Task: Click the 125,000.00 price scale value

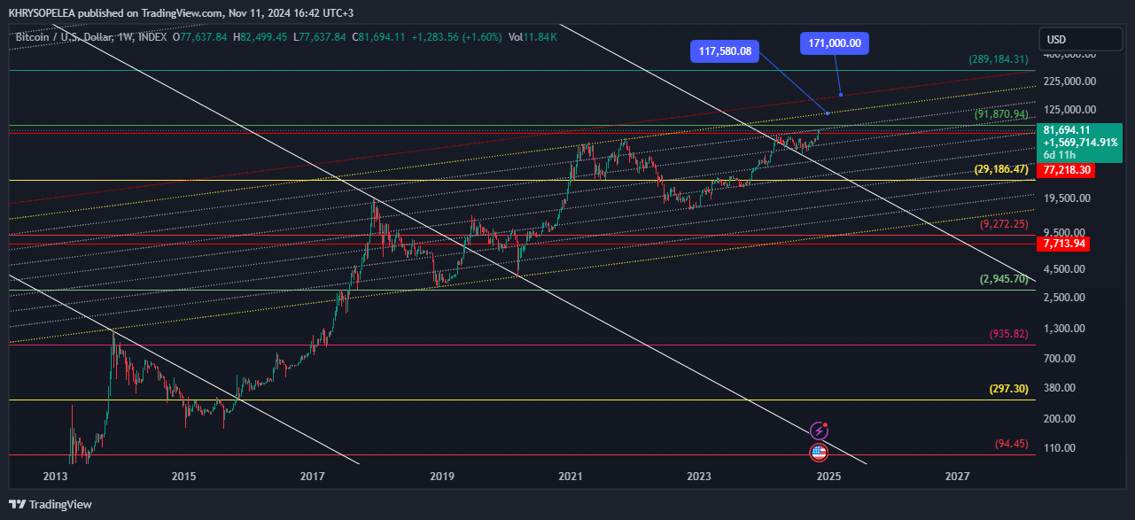Action: pos(1070,110)
